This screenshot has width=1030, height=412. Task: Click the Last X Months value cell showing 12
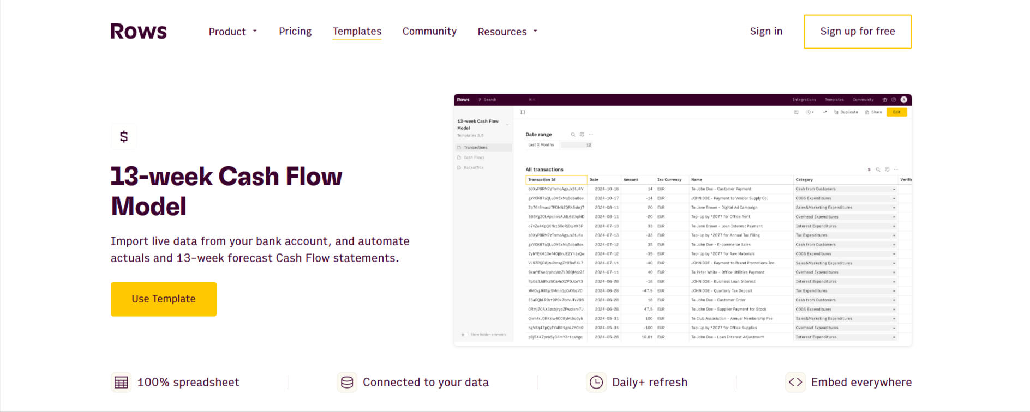pyautogui.click(x=577, y=145)
